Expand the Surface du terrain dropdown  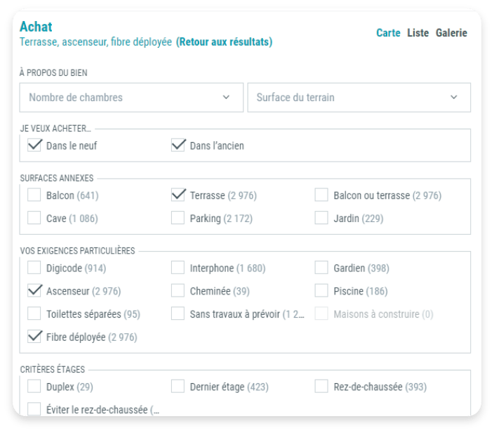pyautogui.click(x=359, y=98)
